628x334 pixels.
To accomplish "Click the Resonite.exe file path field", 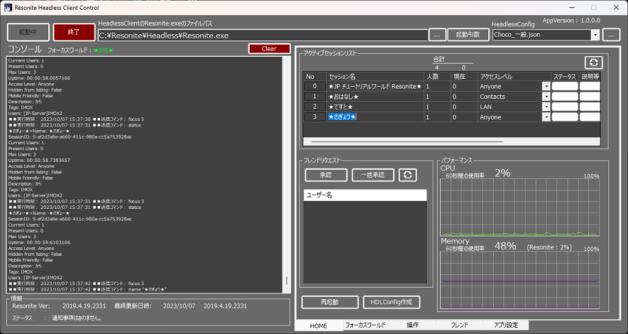I will tap(262, 35).
